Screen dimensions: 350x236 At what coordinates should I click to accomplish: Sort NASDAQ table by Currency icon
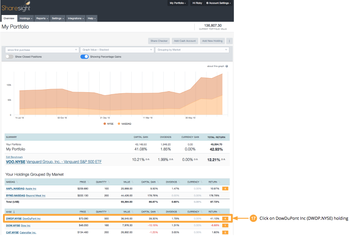(201, 182)
